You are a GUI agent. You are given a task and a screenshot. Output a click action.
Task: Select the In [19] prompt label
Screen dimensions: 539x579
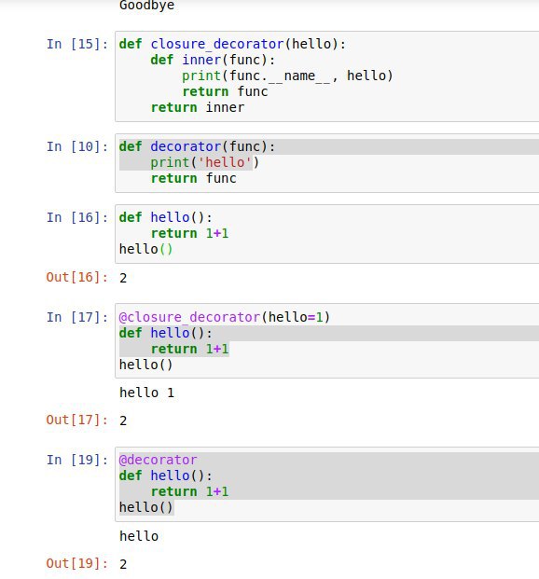(x=77, y=460)
